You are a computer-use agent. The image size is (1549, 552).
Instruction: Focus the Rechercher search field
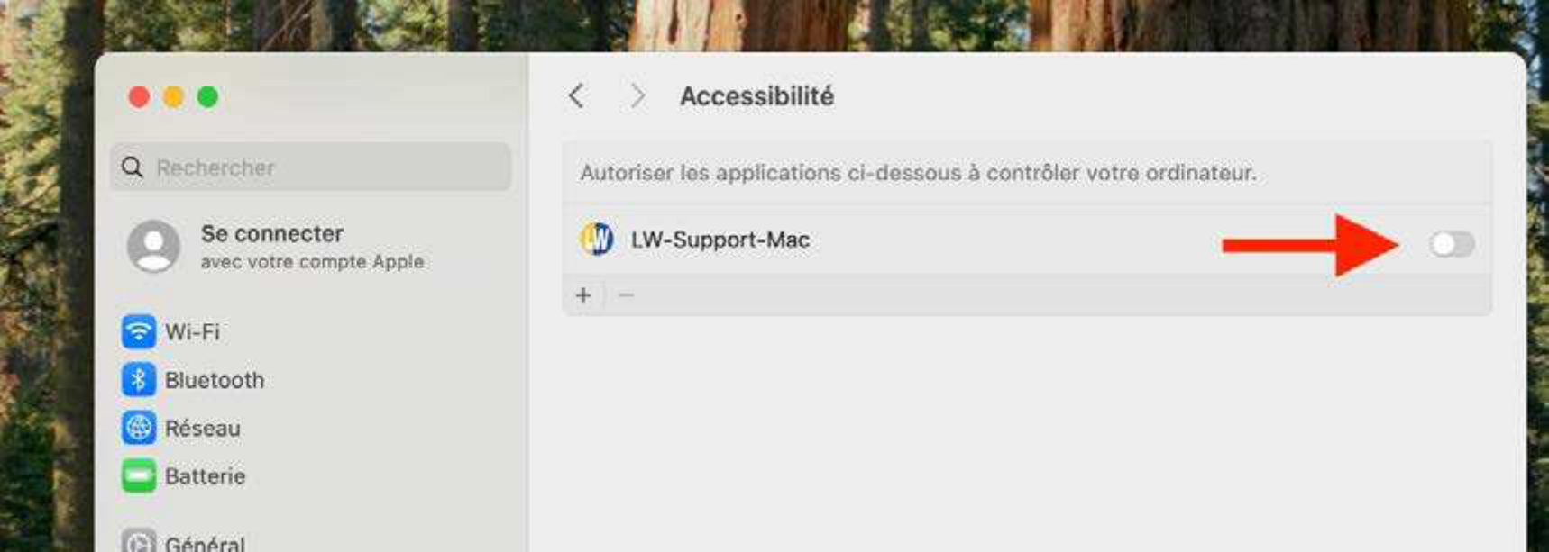point(325,167)
